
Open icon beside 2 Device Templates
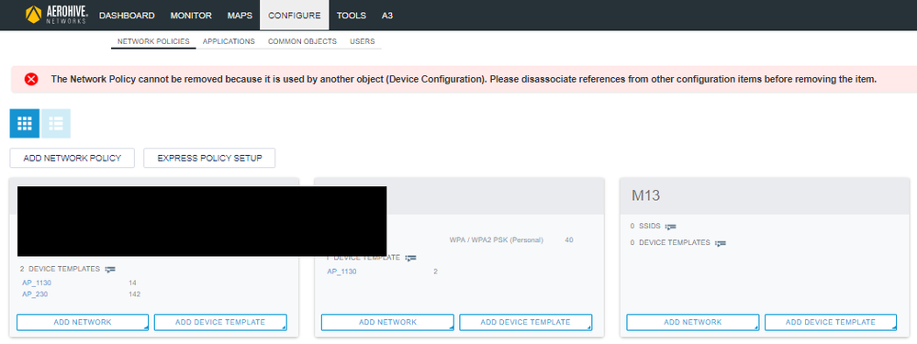coord(110,270)
